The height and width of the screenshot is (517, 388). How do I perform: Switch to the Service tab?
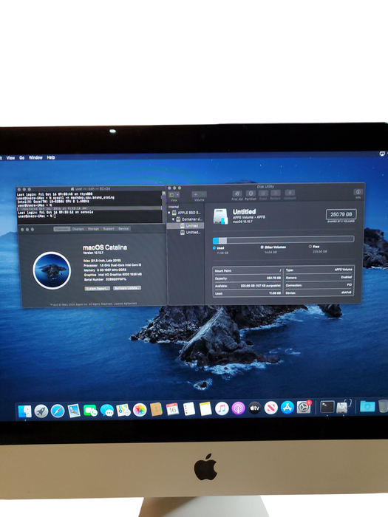[123, 228]
